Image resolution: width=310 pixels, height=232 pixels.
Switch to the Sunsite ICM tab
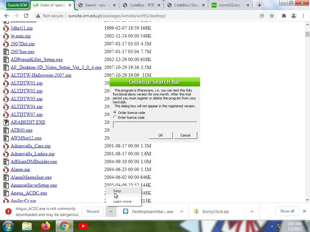(17, 5)
